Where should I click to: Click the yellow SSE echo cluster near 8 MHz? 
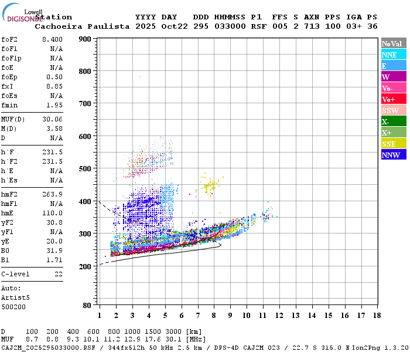click(209, 186)
